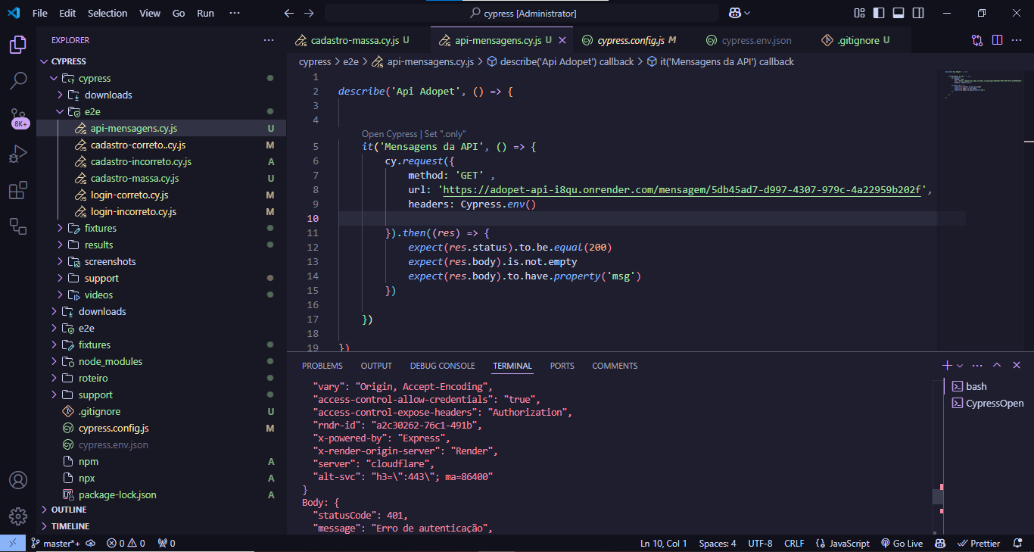Open the Search view in activity bar
This screenshot has height=552, width=1034.
18,81
